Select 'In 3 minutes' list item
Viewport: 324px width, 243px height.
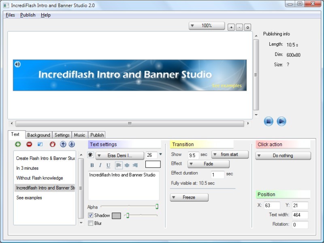tap(45, 168)
